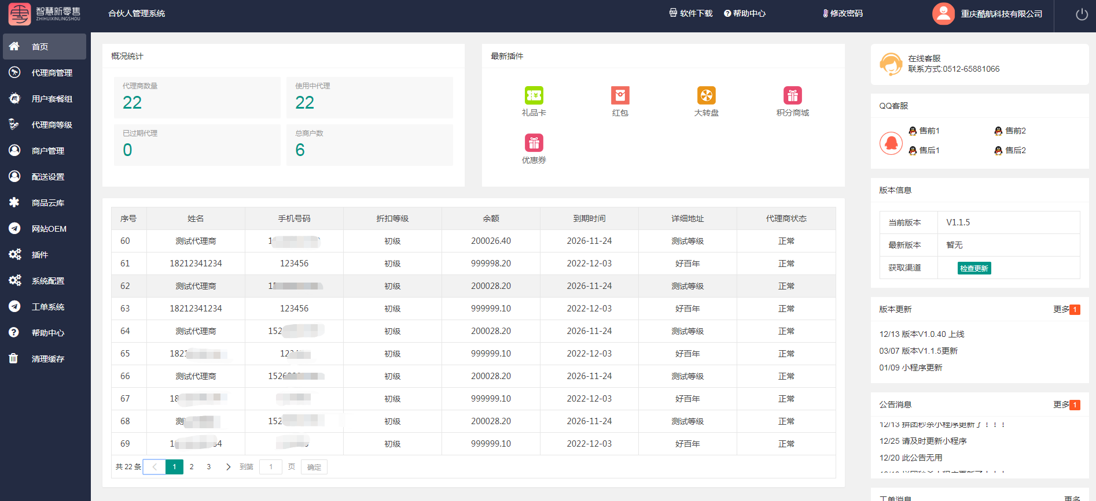Open 修改密码 in top bar

tap(843, 13)
